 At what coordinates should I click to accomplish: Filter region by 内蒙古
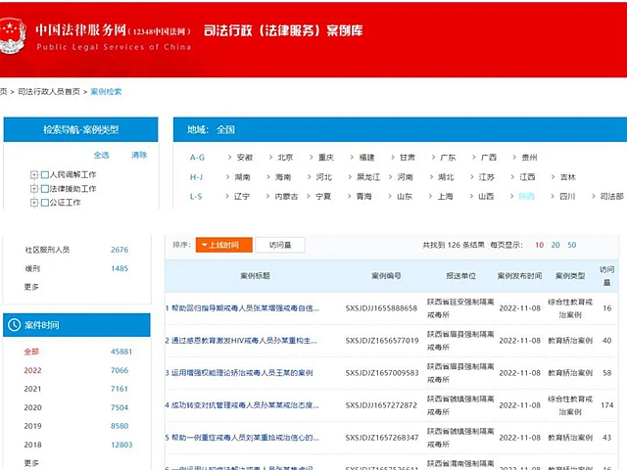click(x=286, y=196)
